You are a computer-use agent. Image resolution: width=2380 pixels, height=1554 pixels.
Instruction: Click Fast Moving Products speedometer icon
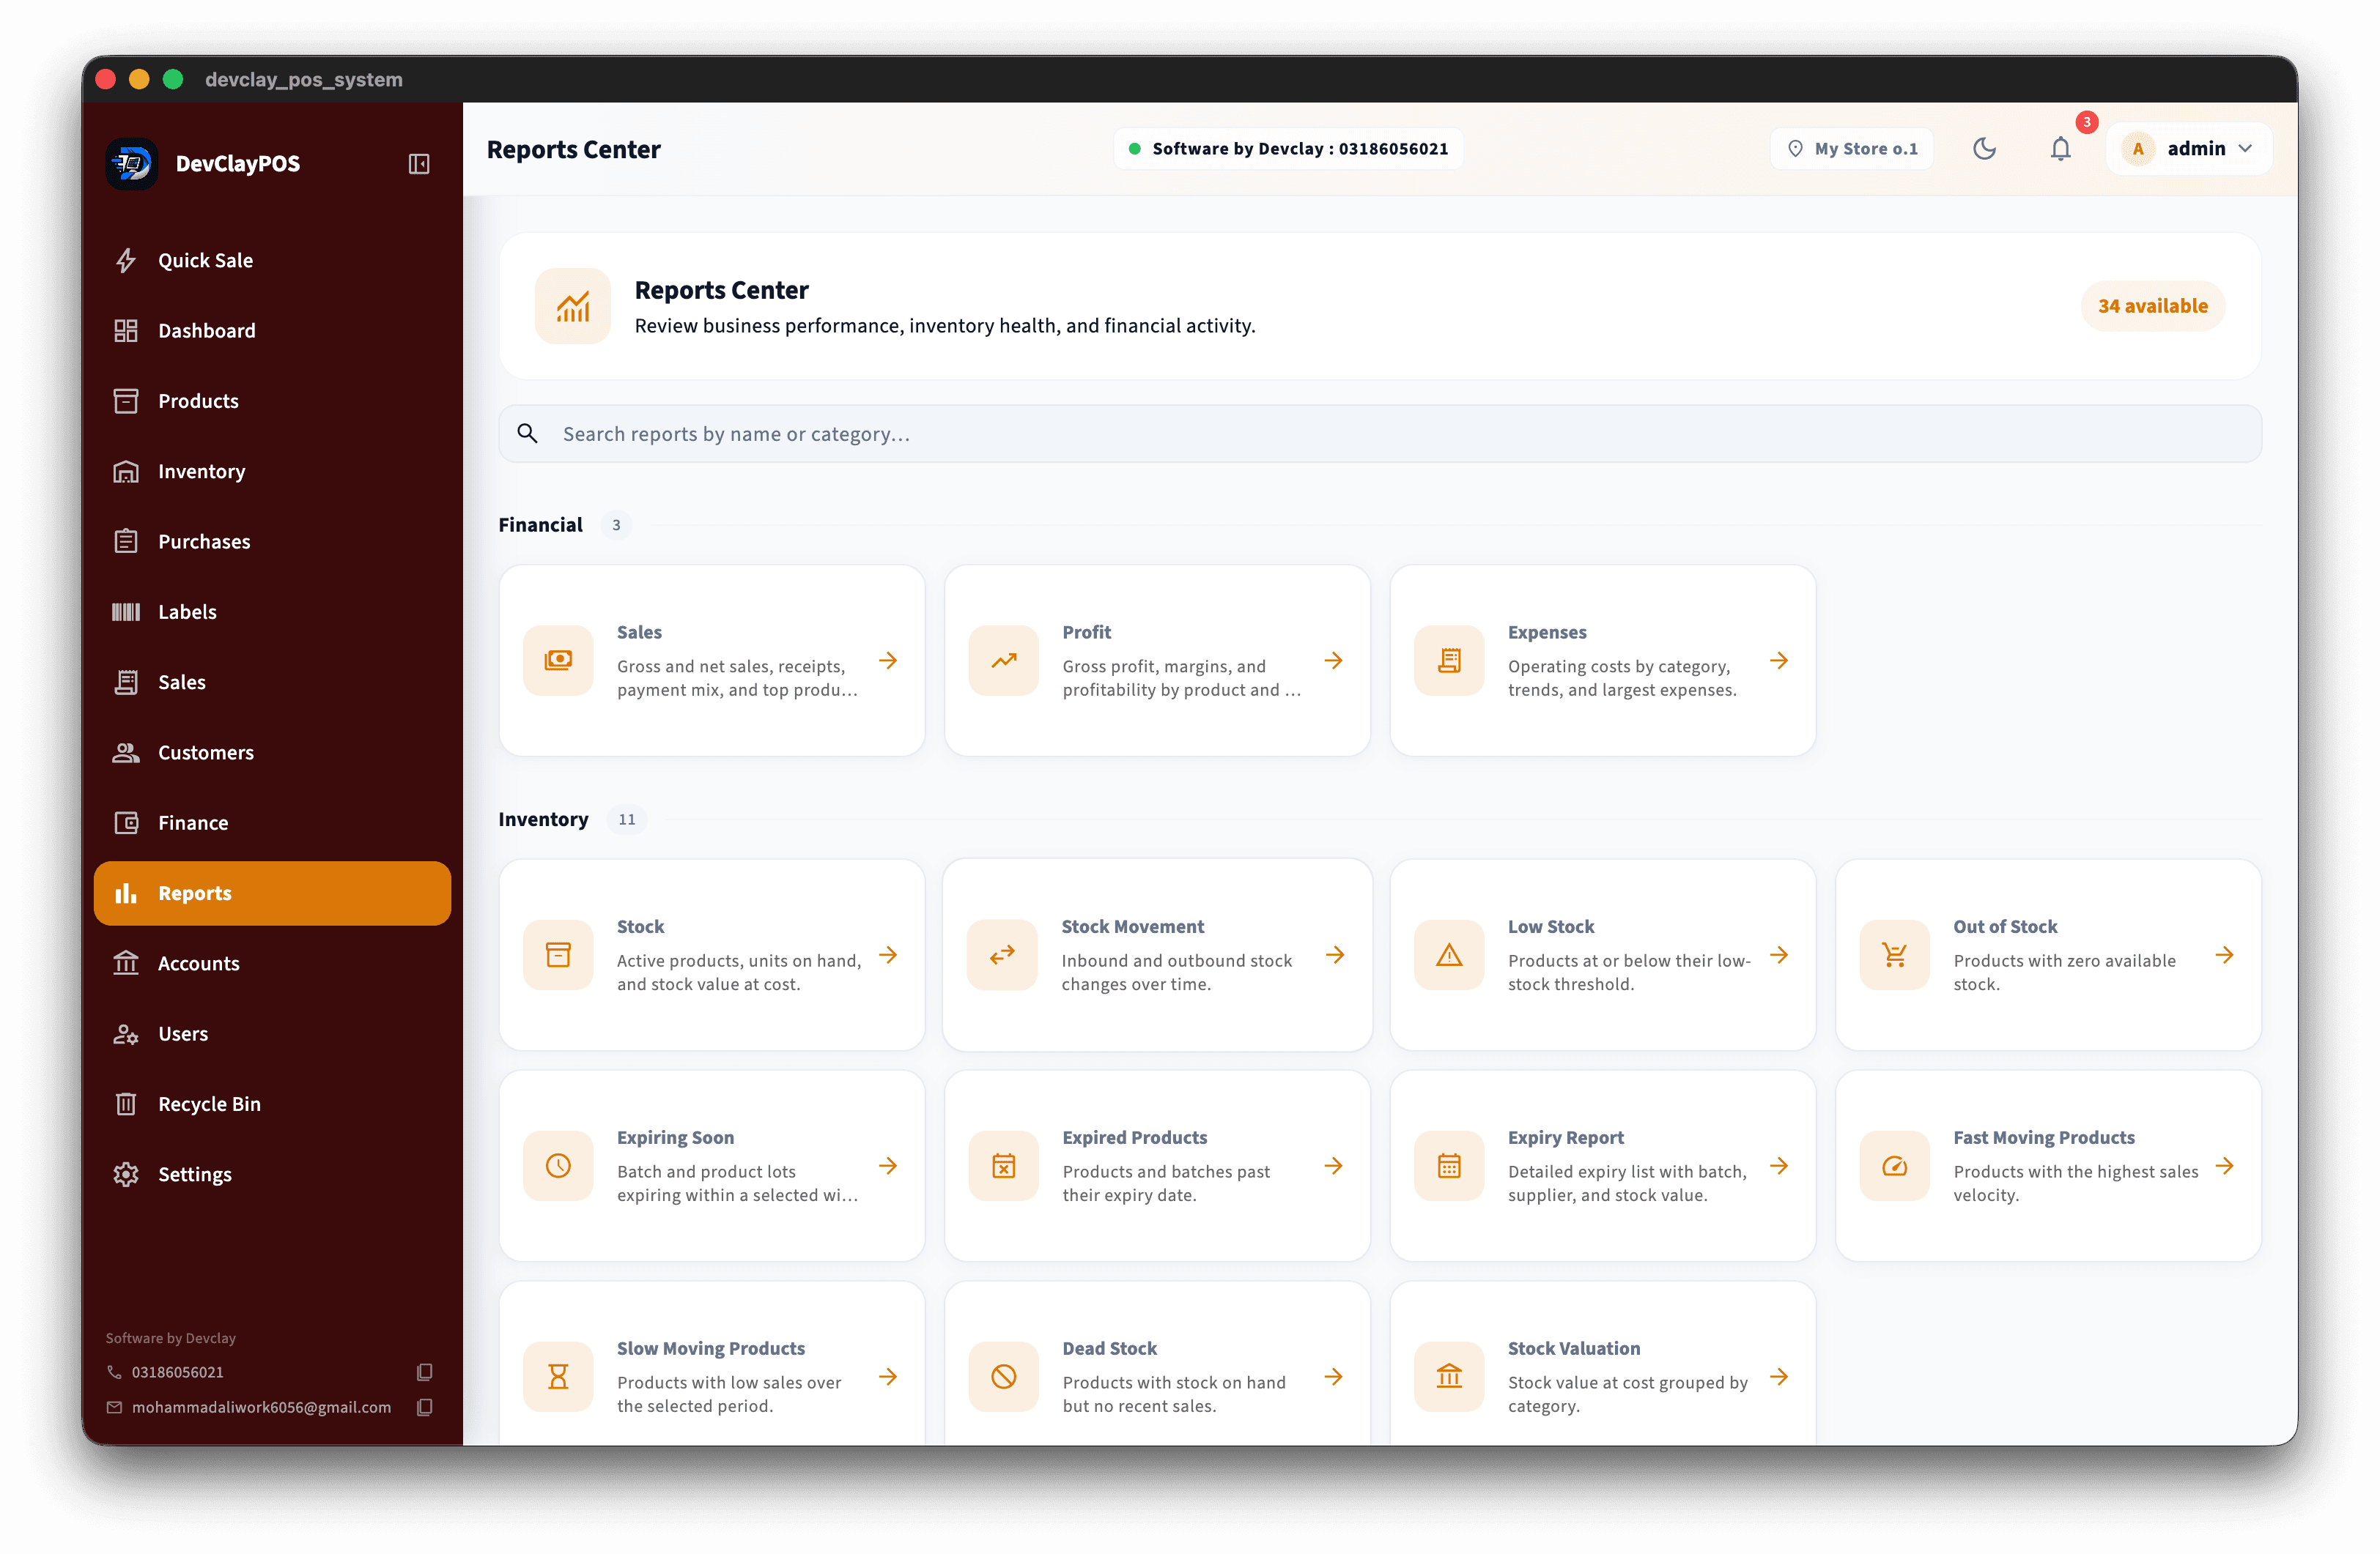coord(1894,1165)
